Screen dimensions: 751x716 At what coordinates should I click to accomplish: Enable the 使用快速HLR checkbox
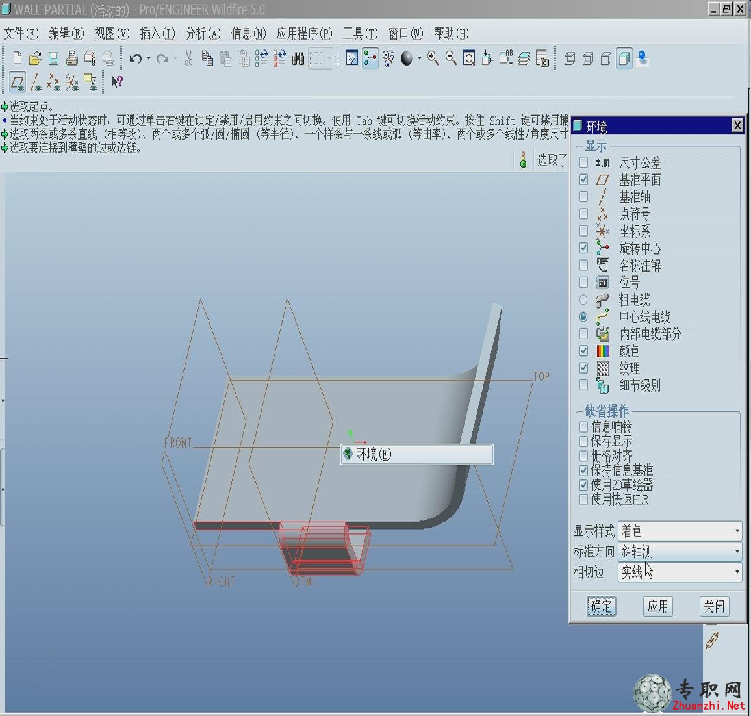583,500
